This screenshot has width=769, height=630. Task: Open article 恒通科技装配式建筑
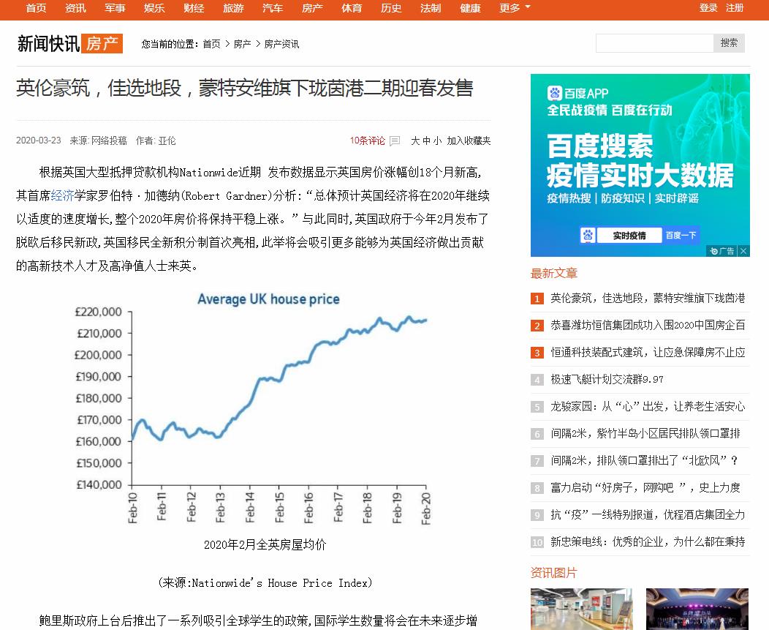648,353
